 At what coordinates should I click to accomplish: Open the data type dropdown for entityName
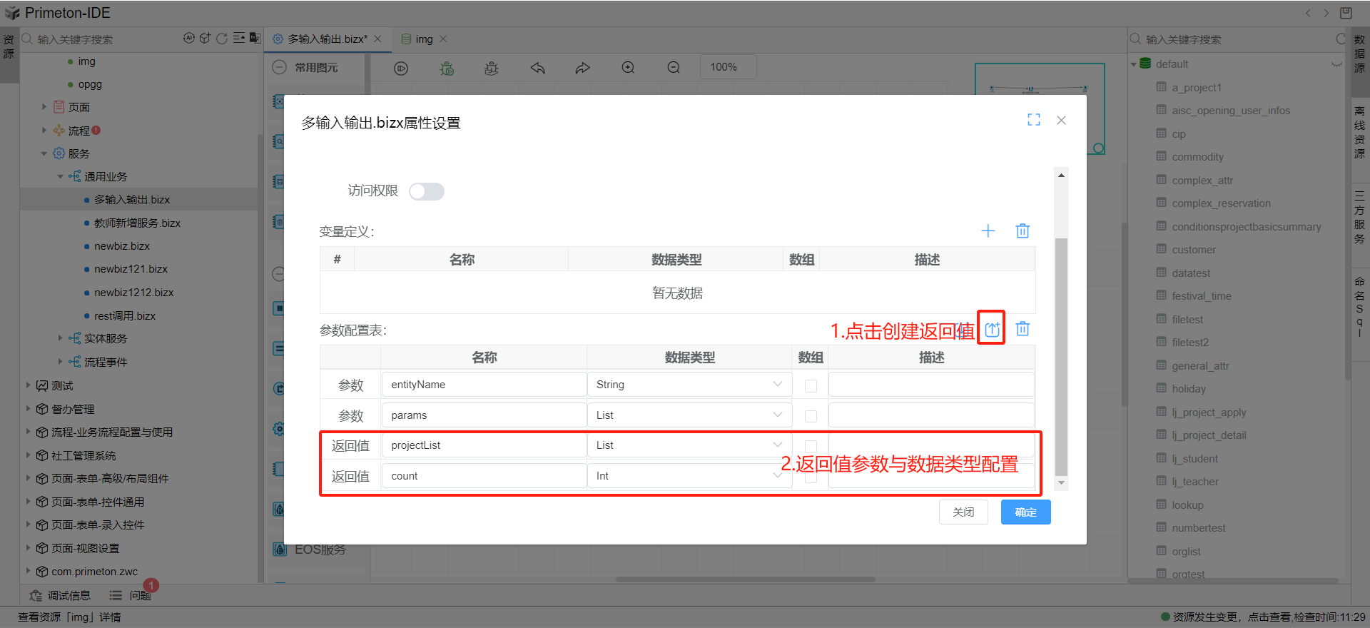pyautogui.click(x=689, y=385)
